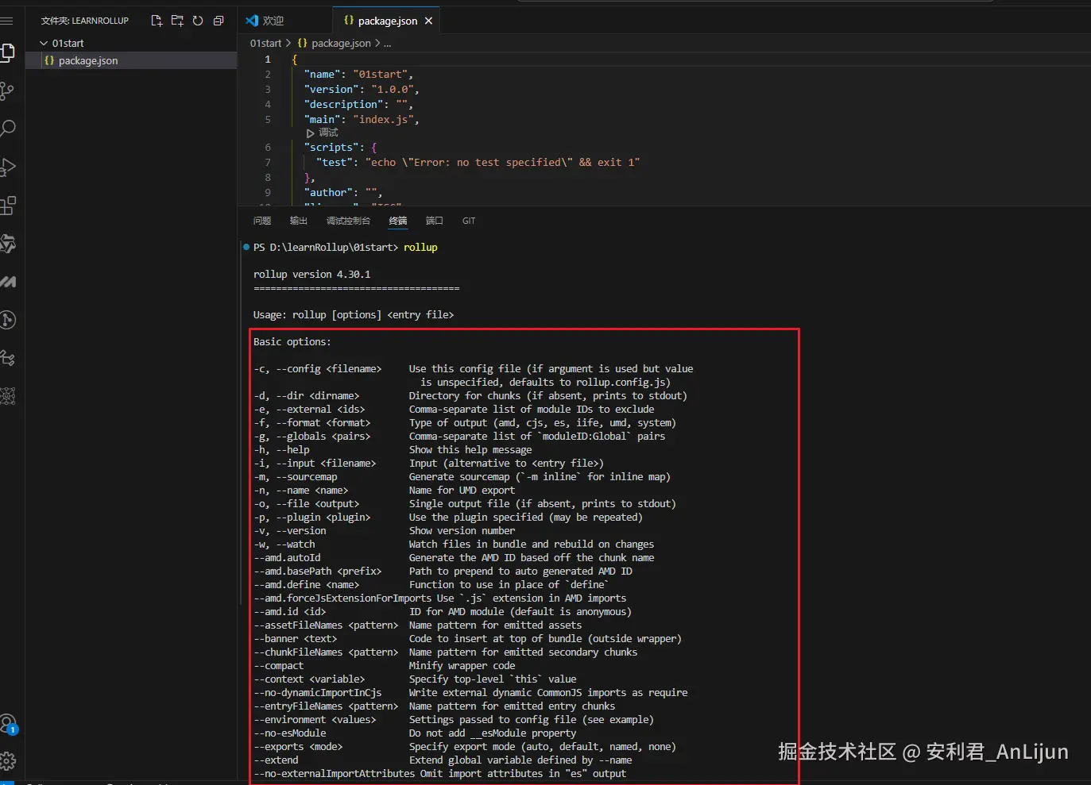Click the "author" key in editor
1091x785 pixels.
point(328,192)
